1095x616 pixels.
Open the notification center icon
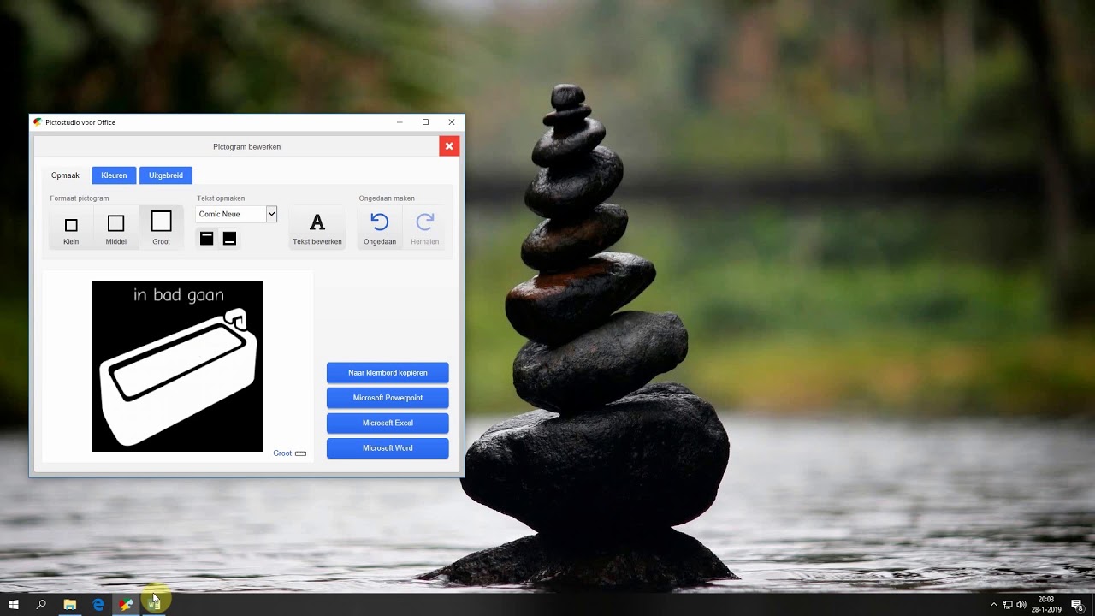point(1079,605)
